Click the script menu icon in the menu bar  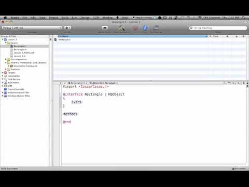[x=118, y=18]
